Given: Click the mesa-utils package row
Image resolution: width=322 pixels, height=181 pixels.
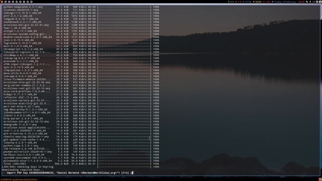Looking at the screenshot, I should tap(81, 73).
